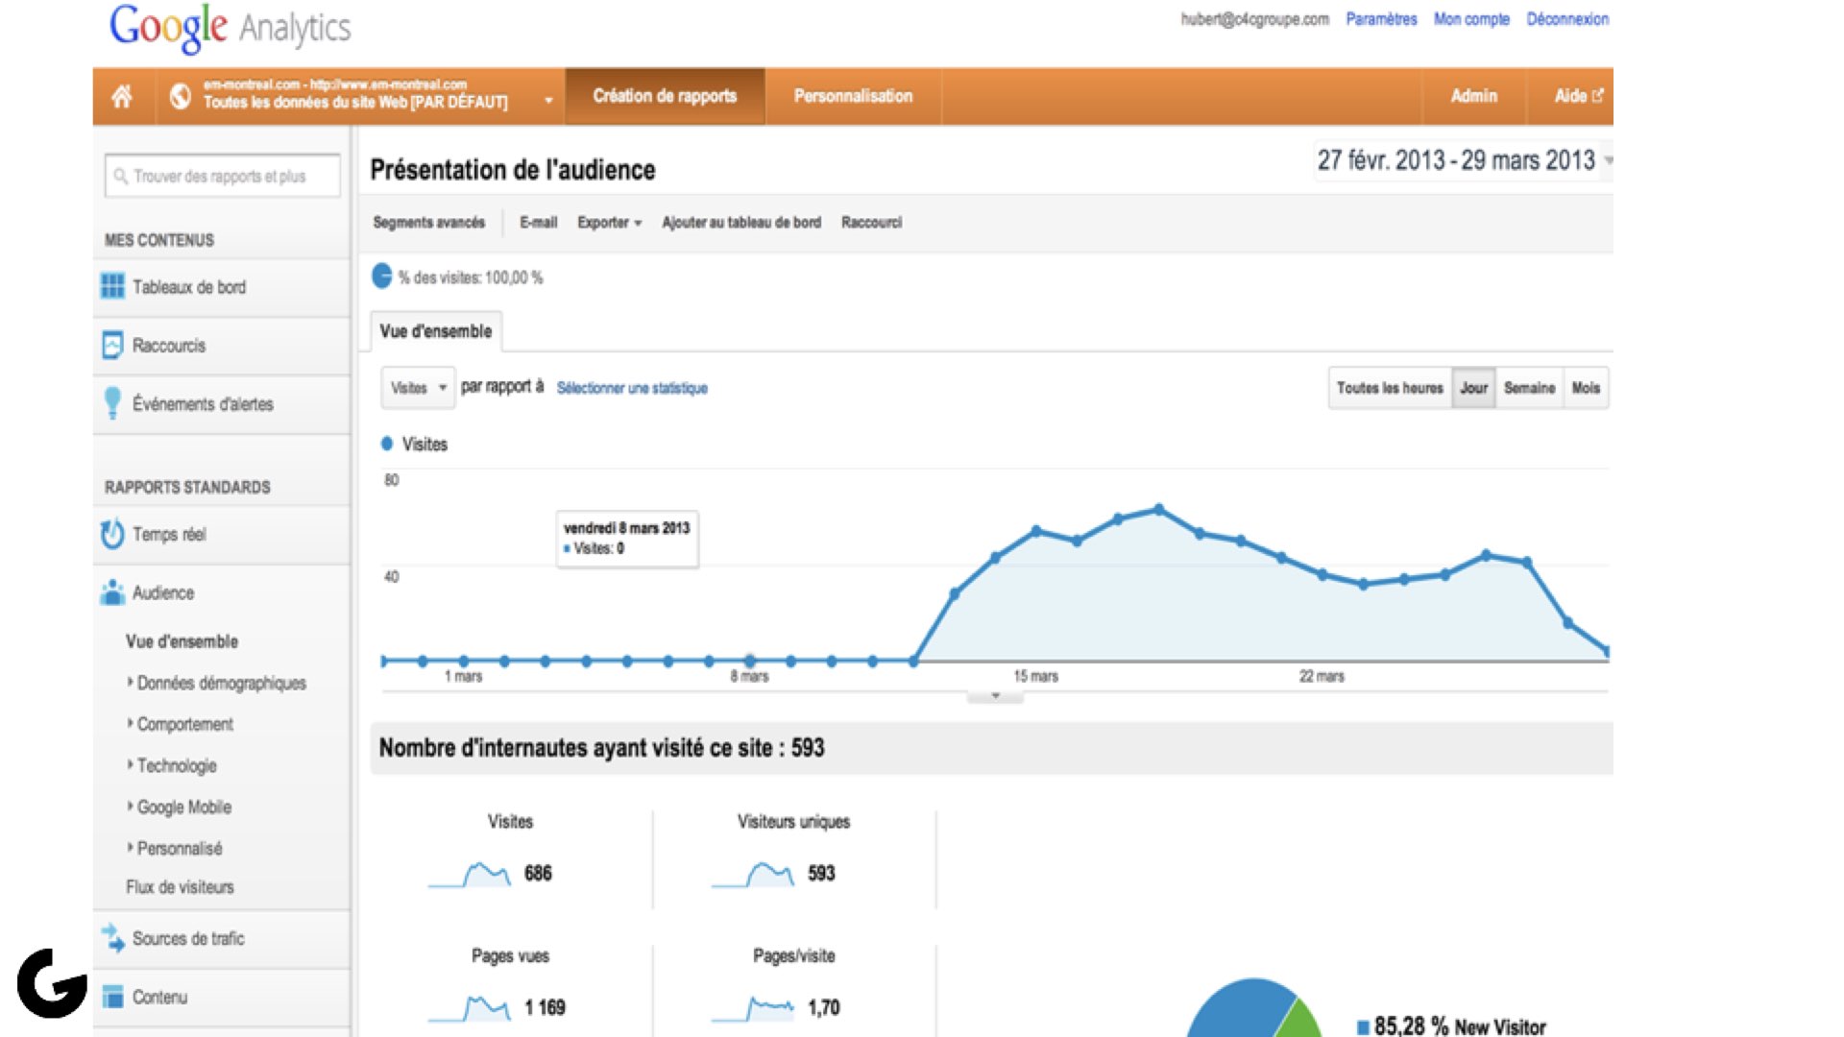Select Mois granularity

point(1586,388)
